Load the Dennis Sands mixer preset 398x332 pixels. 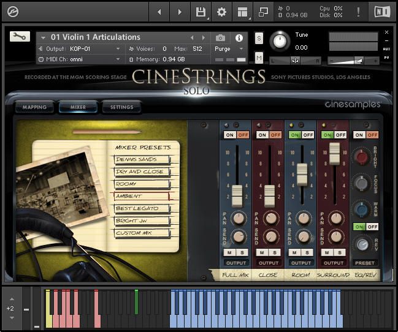click(x=142, y=159)
